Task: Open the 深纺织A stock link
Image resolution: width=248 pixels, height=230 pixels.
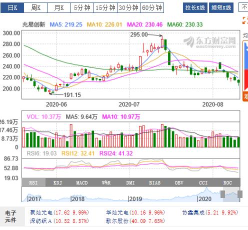Action: tap(41, 221)
